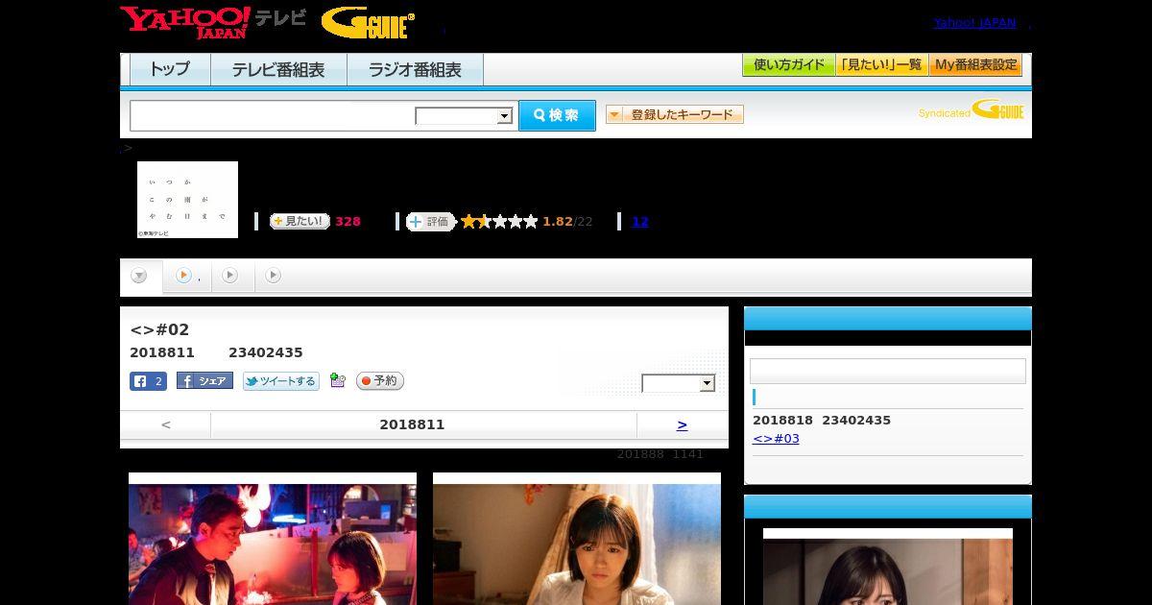The width and height of the screenshot is (1152, 605).
Task: Expand 登録したキーワード registered keywords
Action: tap(675, 114)
